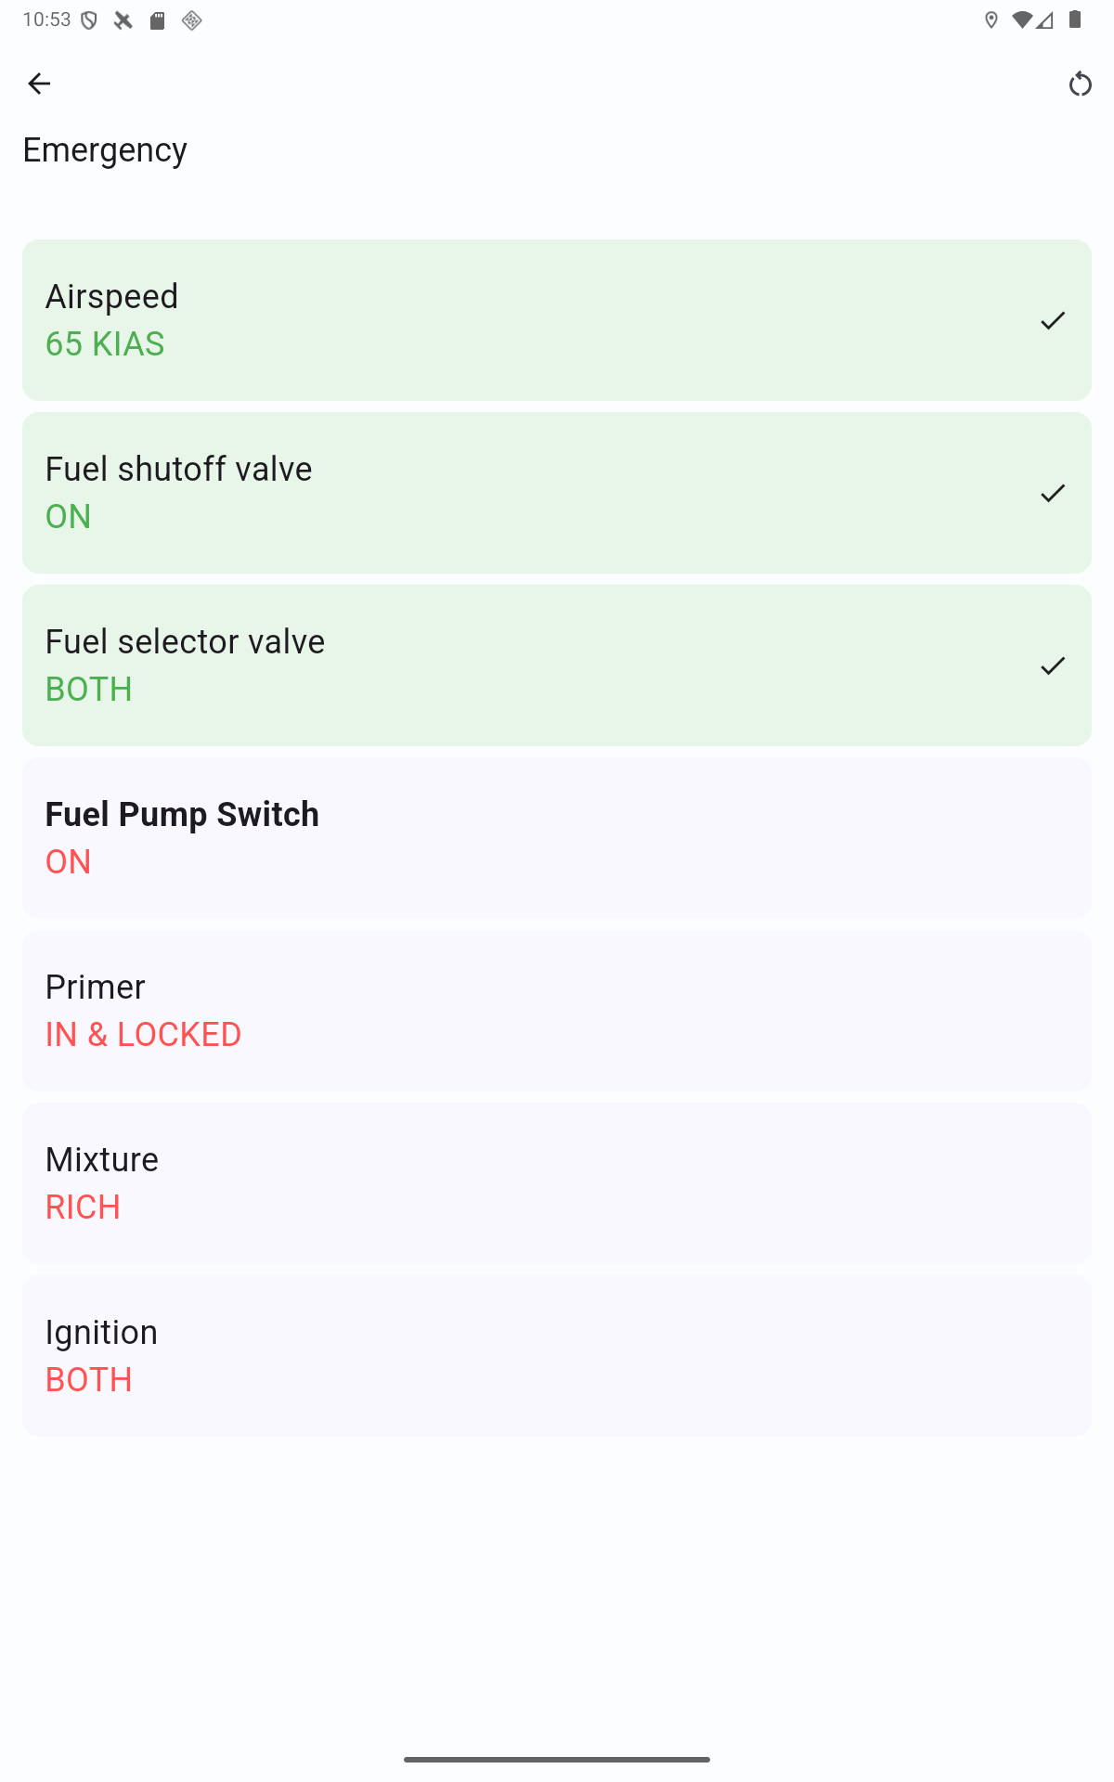
Task: Tap the Fuel shutoff valve ON value
Action: click(x=69, y=517)
